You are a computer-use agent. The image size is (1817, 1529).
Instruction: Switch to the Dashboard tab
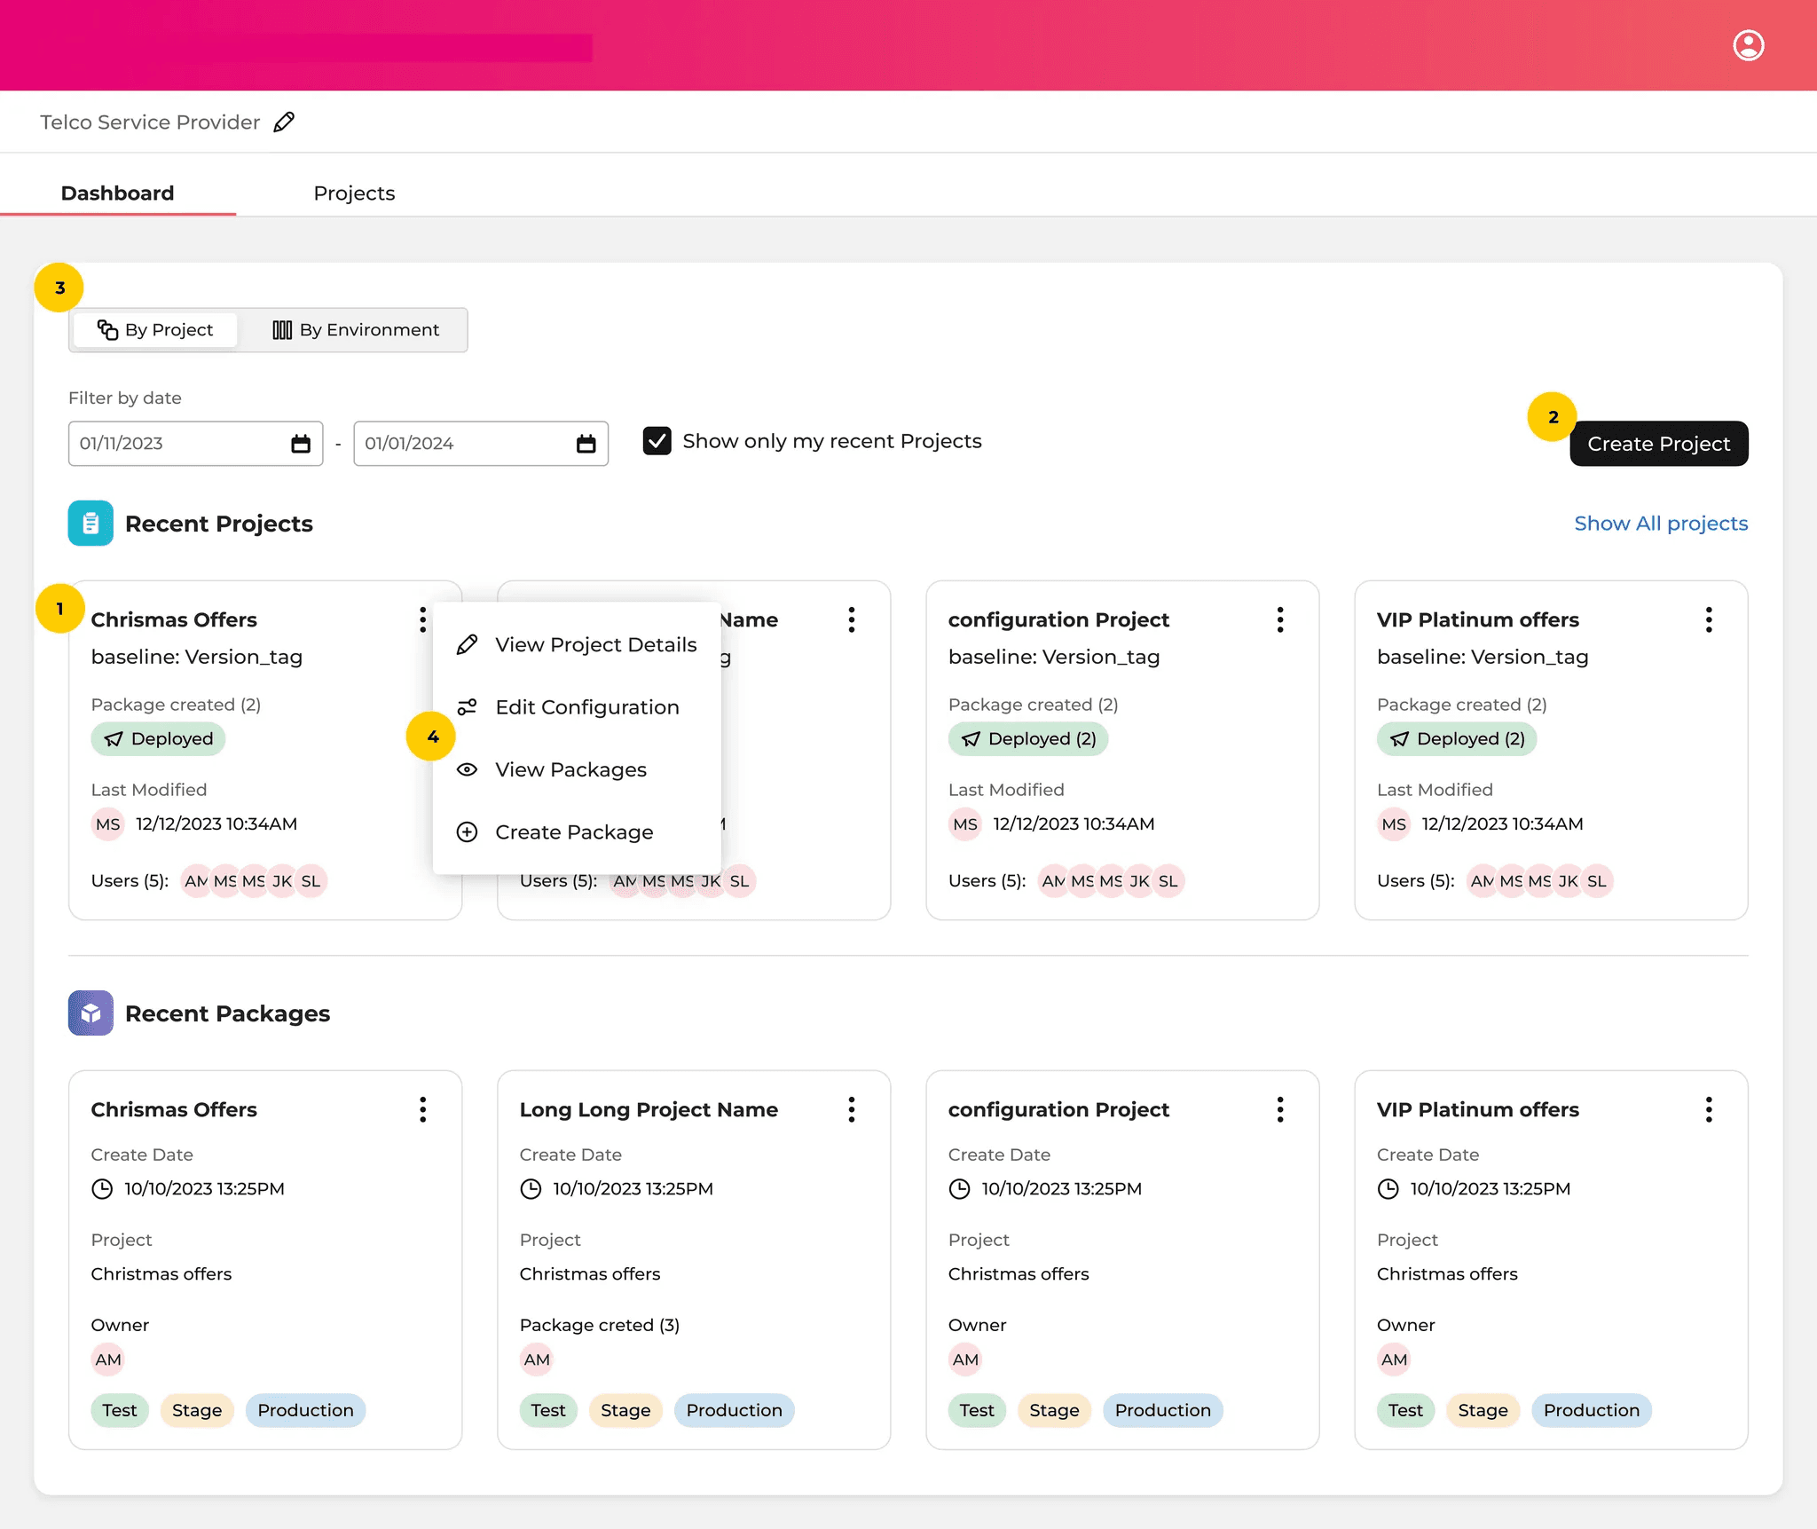[x=117, y=193]
